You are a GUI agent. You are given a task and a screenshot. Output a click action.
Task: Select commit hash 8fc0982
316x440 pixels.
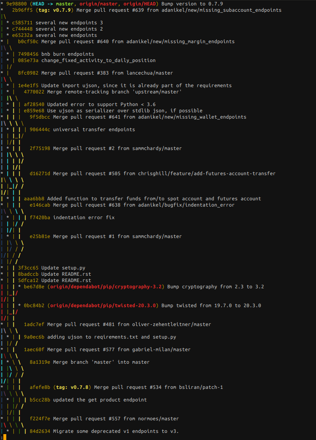pos(28,73)
